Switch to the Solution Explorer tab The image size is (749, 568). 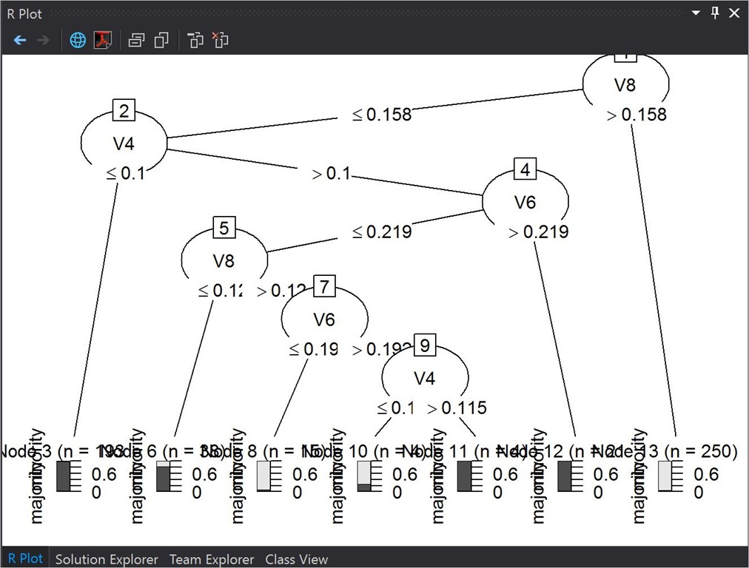(x=107, y=559)
